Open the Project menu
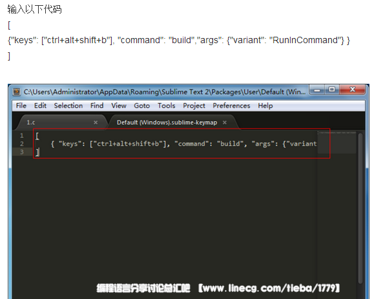 pyautogui.click(x=194, y=106)
